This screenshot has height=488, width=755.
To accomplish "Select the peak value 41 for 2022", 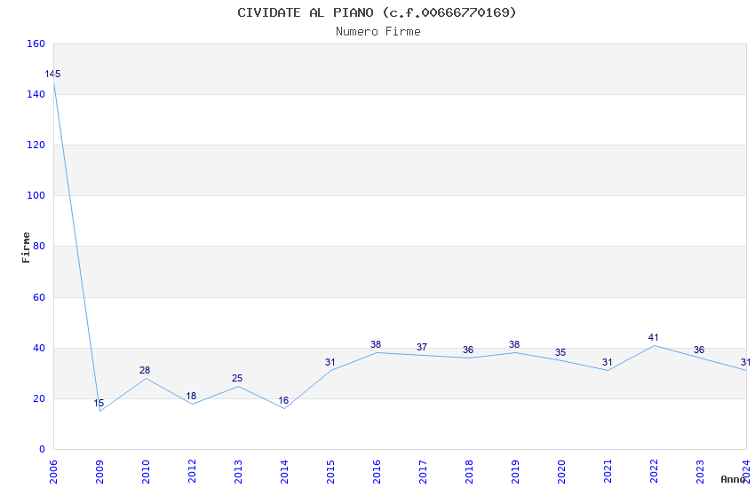I will [653, 337].
